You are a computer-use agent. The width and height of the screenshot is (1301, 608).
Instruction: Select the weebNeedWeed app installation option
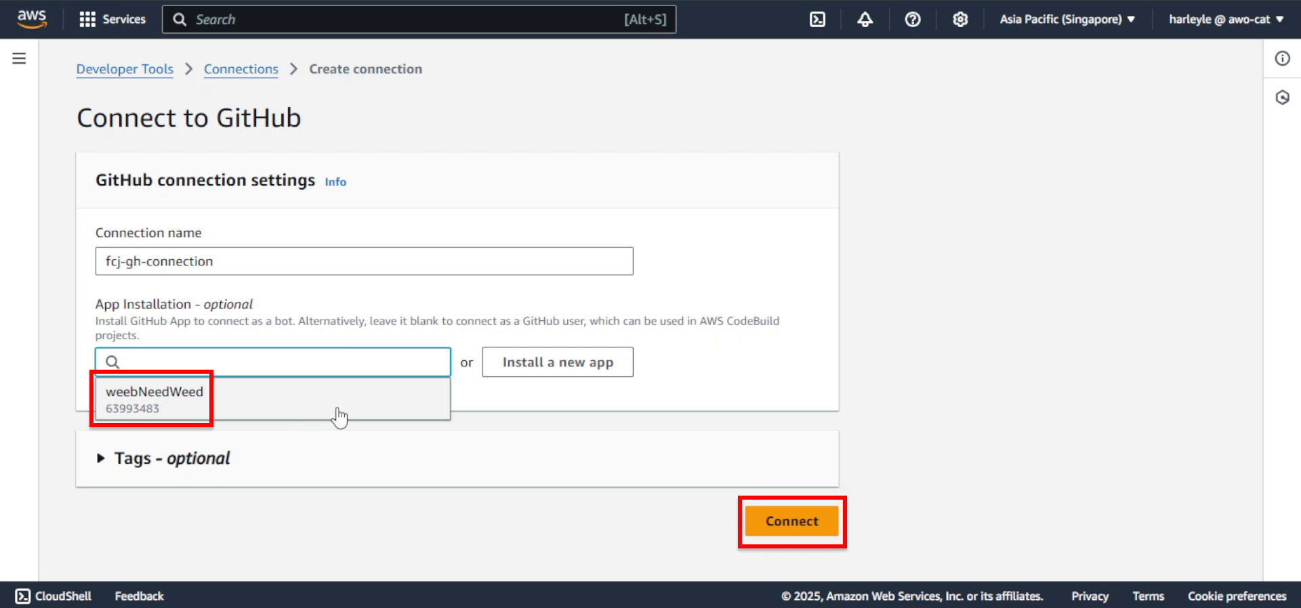coord(273,399)
